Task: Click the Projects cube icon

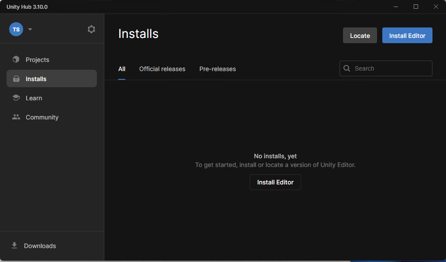Action: point(16,60)
